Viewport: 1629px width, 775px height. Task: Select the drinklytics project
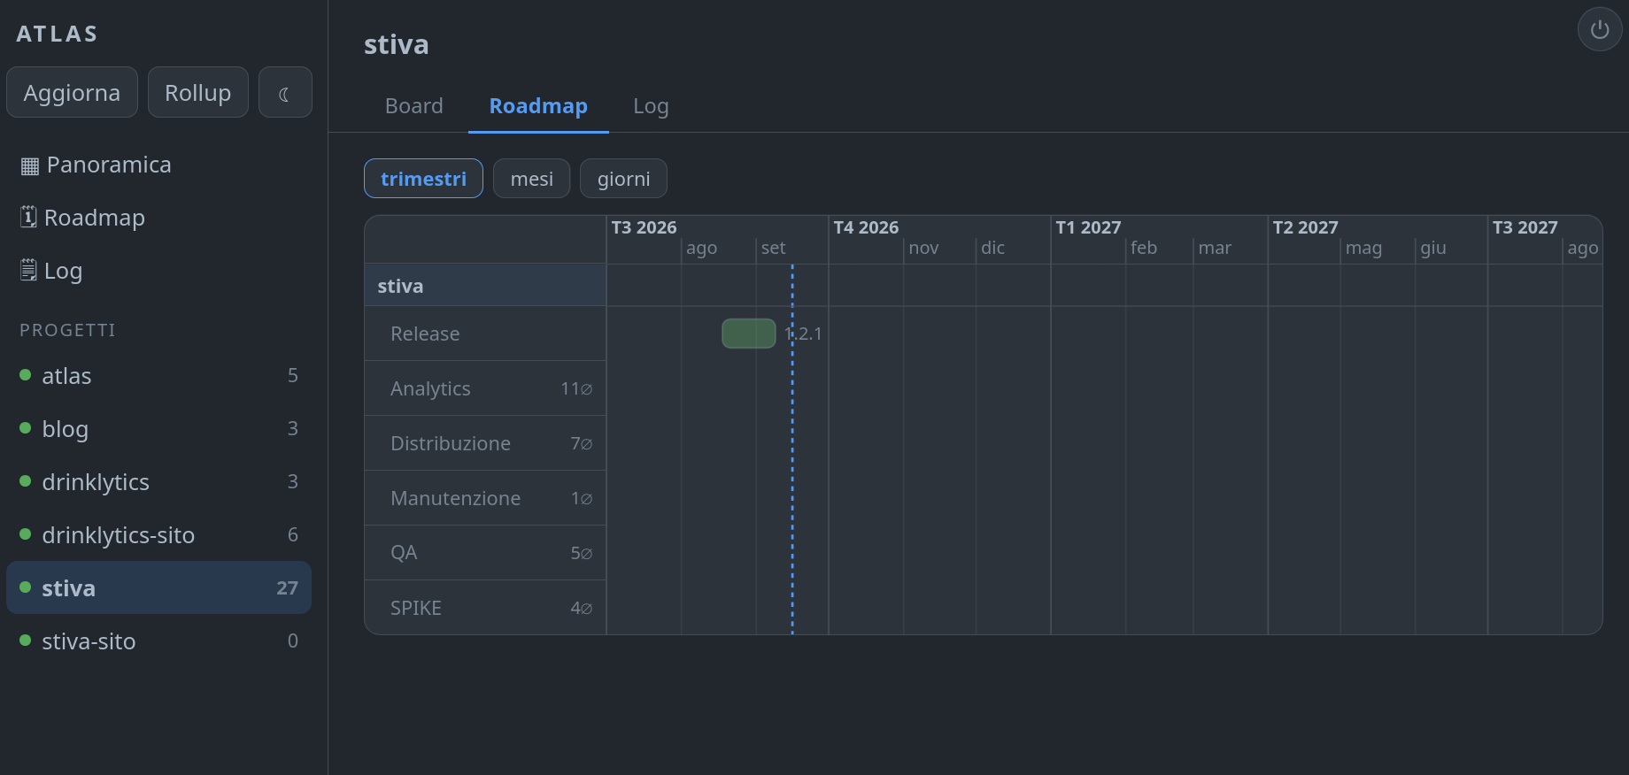[x=158, y=481]
